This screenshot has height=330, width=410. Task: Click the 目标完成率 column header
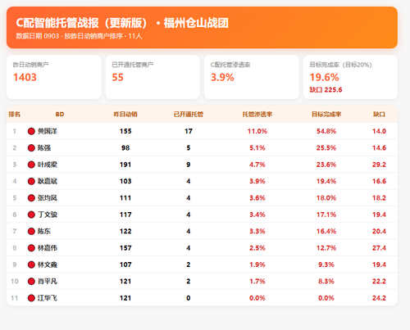tap(326, 114)
